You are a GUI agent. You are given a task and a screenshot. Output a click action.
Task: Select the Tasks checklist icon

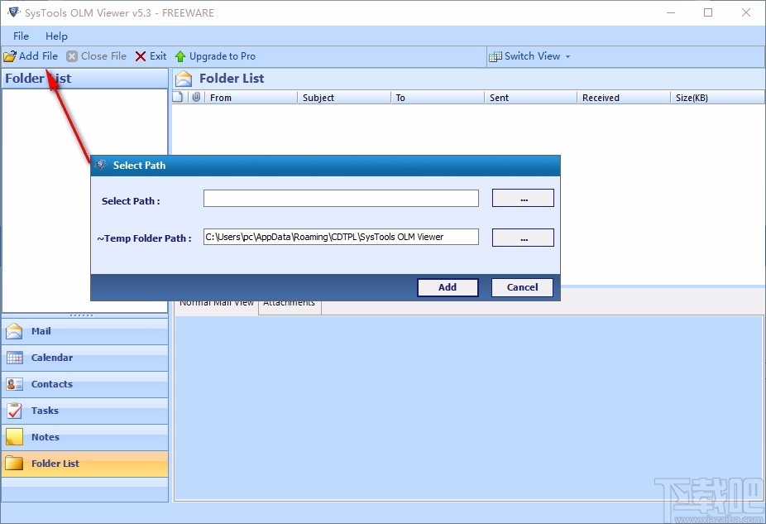(x=14, y=411)
